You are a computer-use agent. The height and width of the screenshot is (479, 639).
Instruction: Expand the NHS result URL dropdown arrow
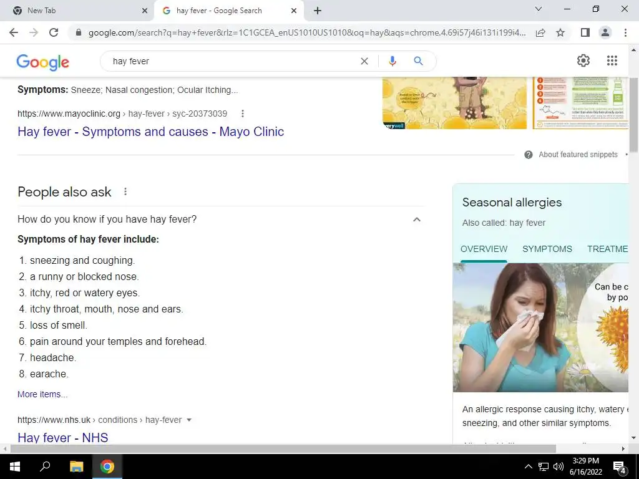188,420
